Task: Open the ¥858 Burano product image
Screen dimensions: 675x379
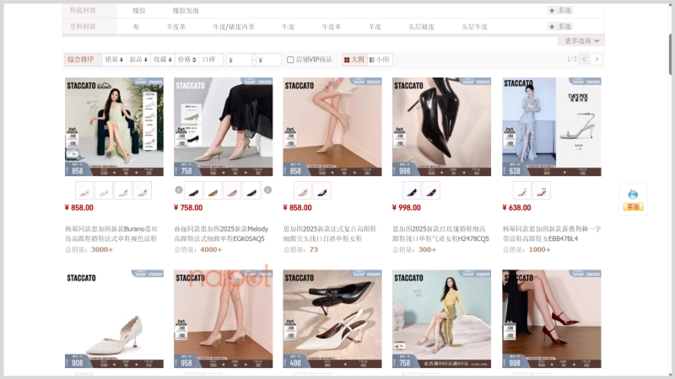Action: [x=114, y=127]
